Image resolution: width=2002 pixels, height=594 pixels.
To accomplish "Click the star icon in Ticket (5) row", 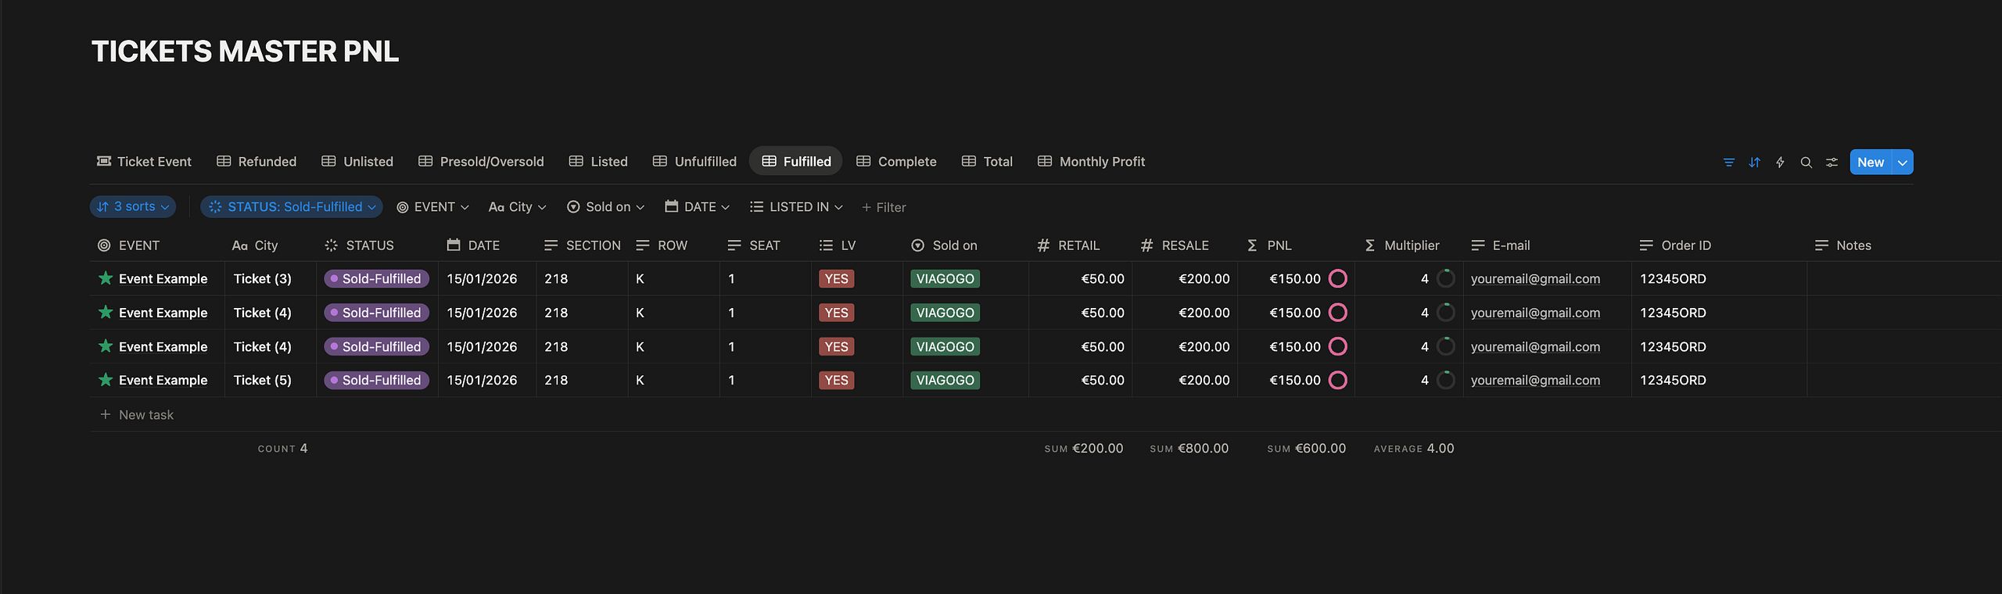I will 105,379.
